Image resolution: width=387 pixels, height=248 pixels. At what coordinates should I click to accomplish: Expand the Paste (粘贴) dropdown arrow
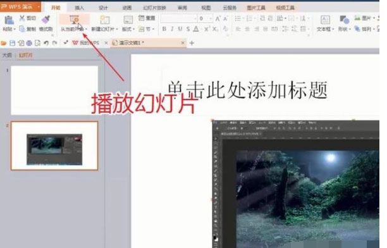pos(15,29)
